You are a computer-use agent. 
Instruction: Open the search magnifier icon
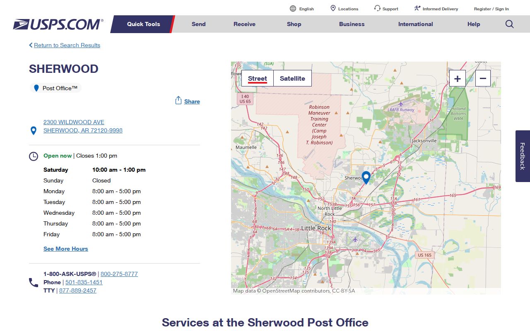click(x=510, y=24)
